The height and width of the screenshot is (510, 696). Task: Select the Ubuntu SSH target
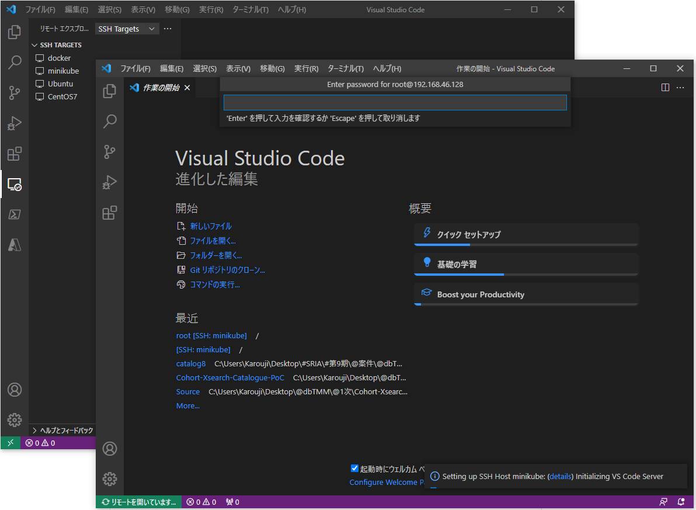pos(60,84)
